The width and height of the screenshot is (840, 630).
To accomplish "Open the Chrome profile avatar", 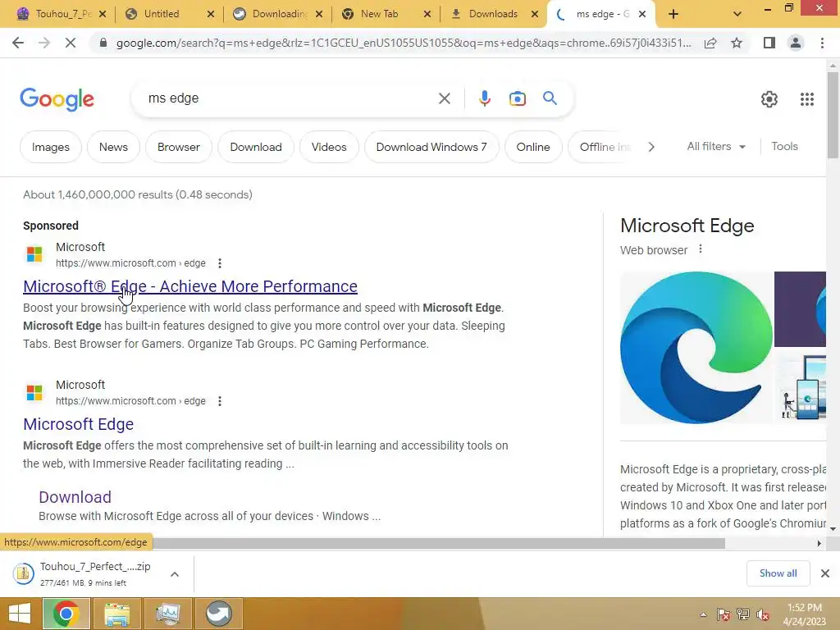I will tap(796, 43).
